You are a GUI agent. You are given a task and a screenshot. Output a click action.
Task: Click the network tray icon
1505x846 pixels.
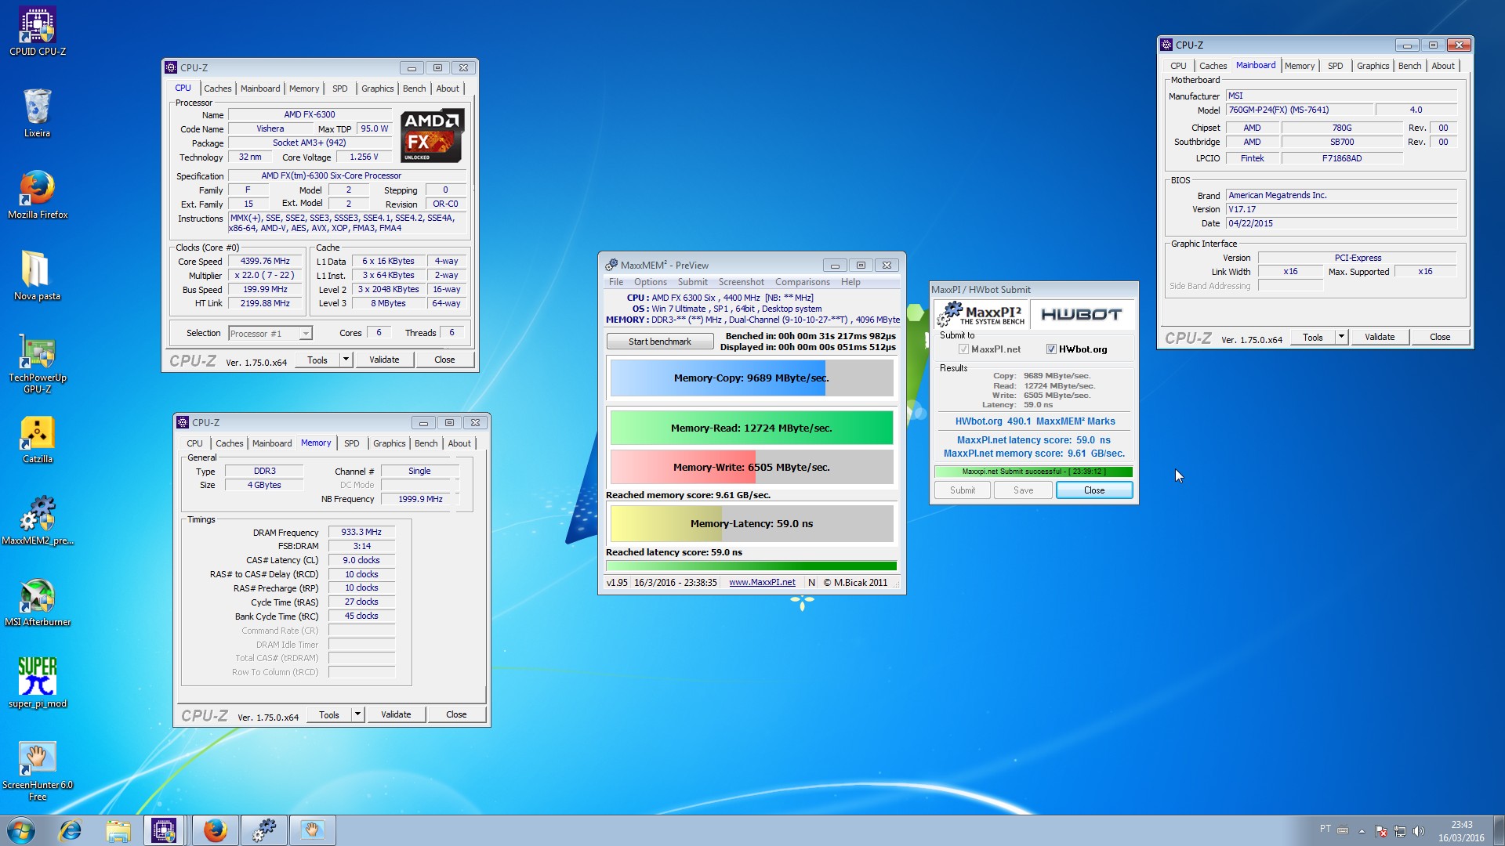[1399, 831]
